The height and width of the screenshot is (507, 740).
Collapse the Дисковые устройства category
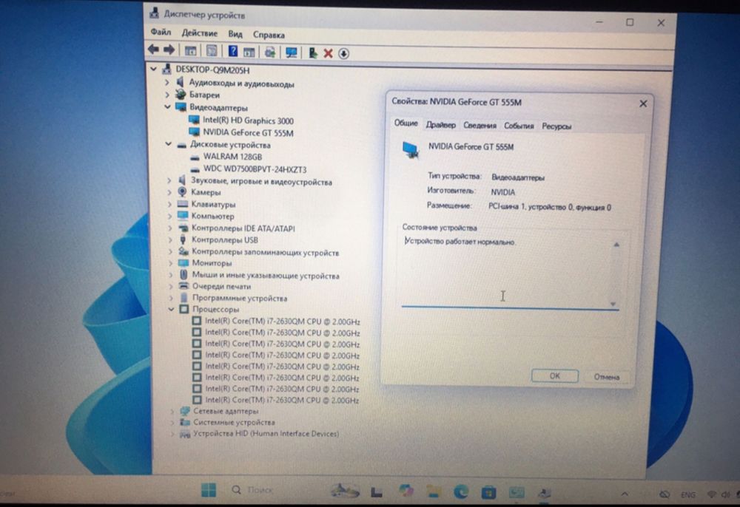168,144
